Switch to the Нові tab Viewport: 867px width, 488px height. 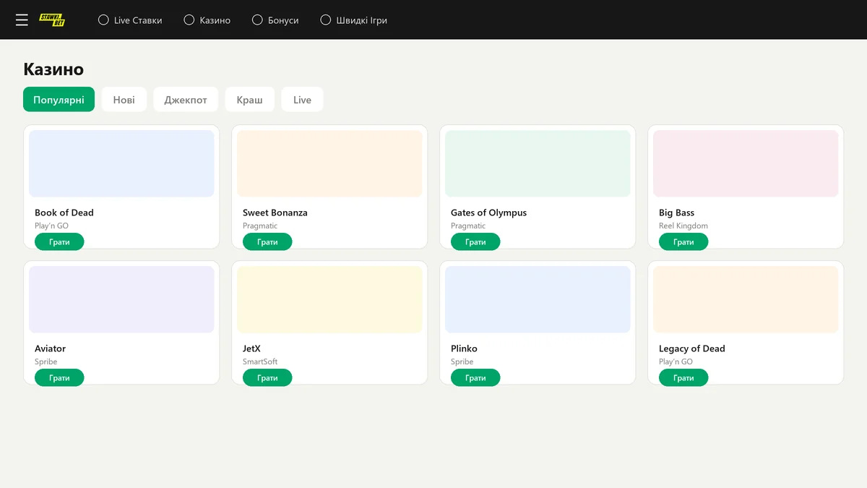124,100
